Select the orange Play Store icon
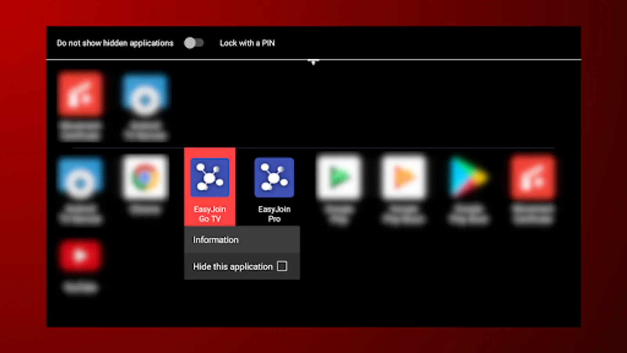The height and width of the screenshot is (353, 627). point(404,177)
